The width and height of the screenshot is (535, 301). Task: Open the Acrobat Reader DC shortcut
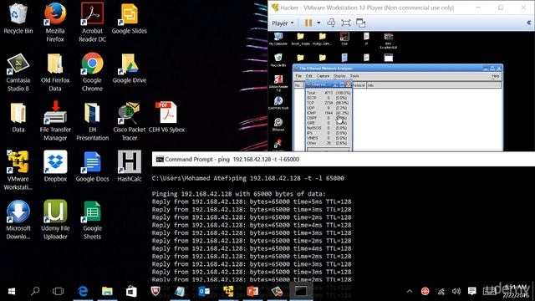(x=92, y=23)
